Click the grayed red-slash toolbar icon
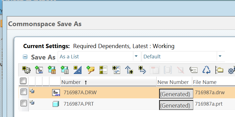 click(x=180, y=70)
